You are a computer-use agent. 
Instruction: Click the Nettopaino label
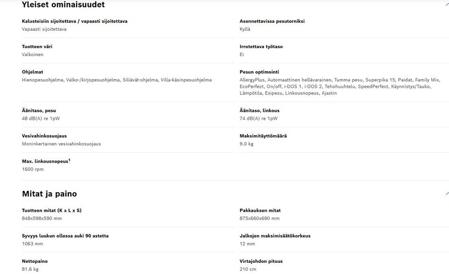[x=35, y=261]
